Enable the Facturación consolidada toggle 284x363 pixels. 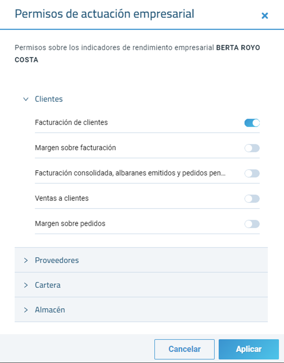[252, 173]
